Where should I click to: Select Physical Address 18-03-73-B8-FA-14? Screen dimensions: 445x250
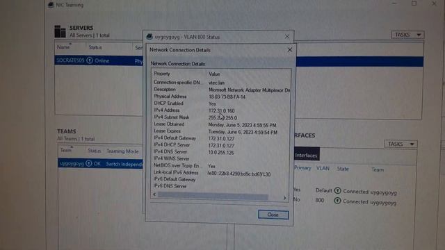[x=227, y=97]
